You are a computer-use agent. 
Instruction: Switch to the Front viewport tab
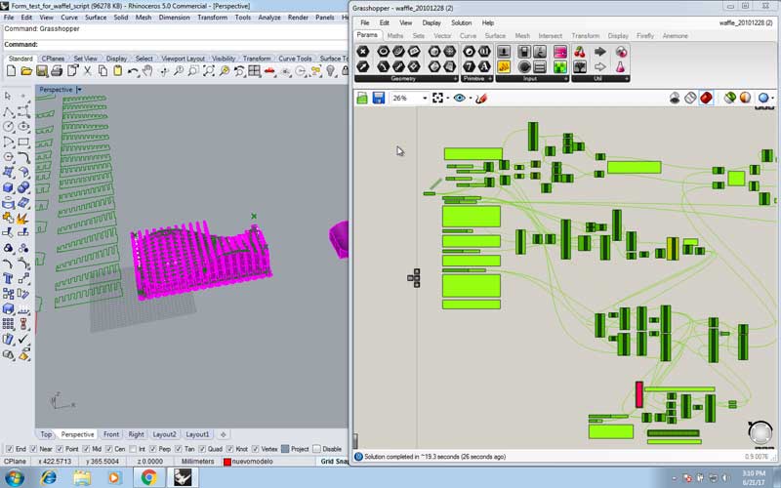(111, 434)
